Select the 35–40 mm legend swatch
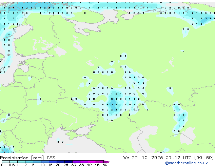This screenshot has width=215, height=166. click(x=84, y=162)
